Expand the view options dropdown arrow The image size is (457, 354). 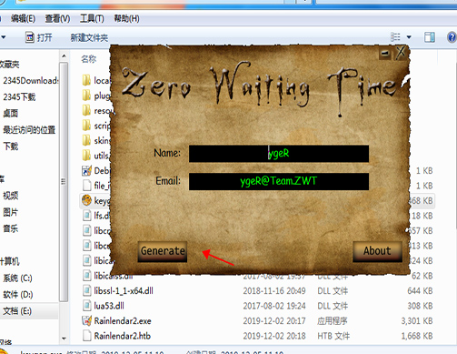click(x=409, y=37)
